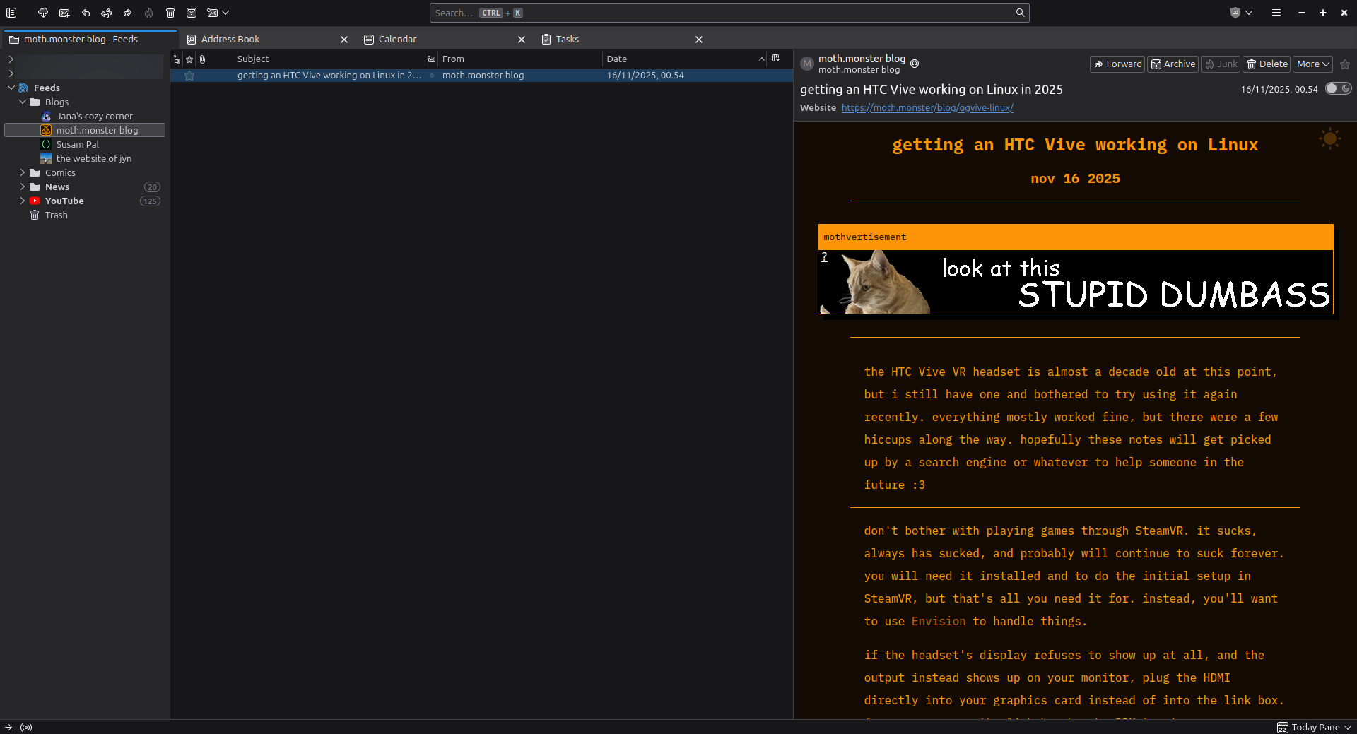This screenshot has width=1357, height=734.
Task: Click the Get Messages cloud download icon
Action: [43, 13]
